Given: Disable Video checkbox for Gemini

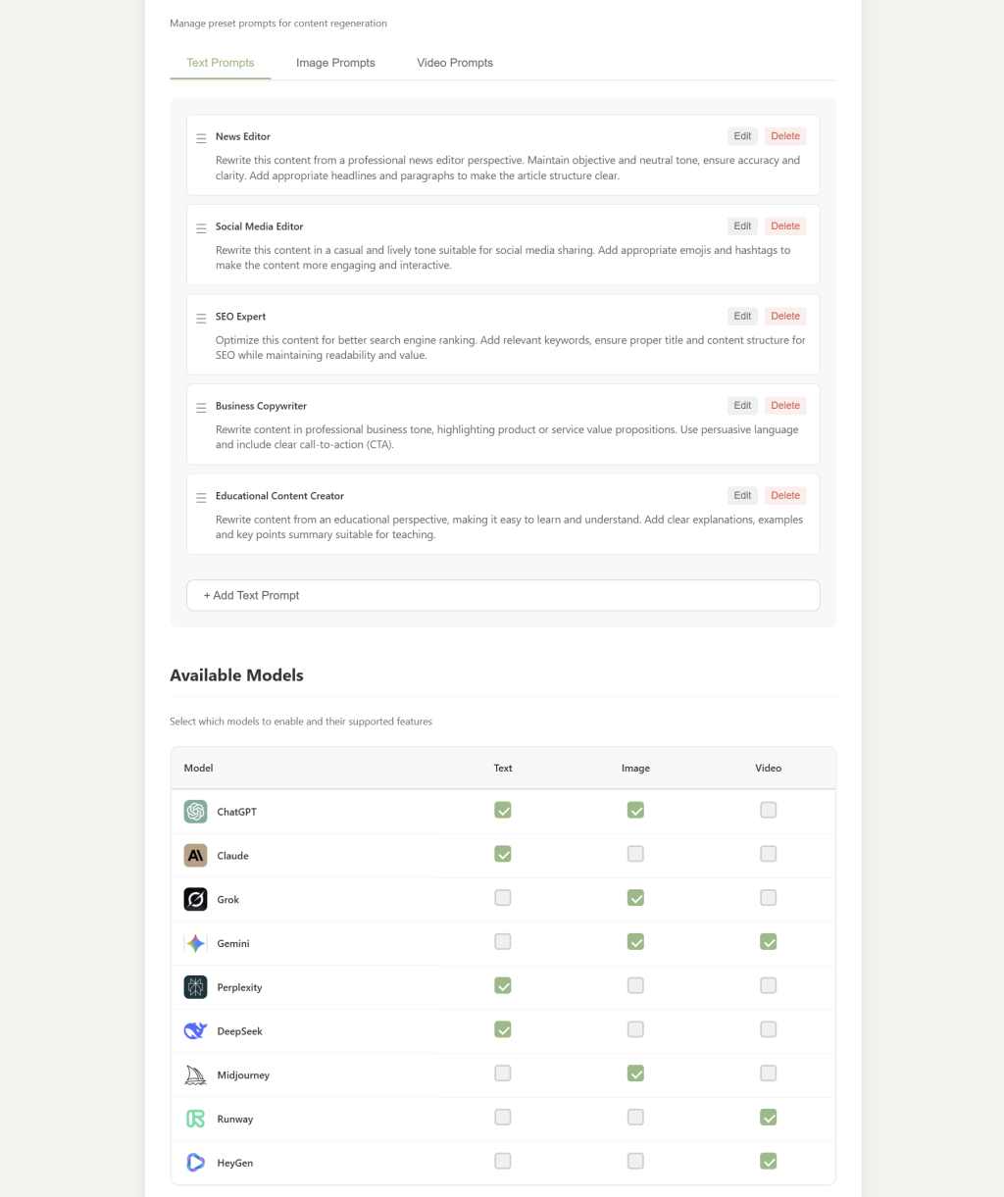Looking at the screenshot, I should (768, 942).
